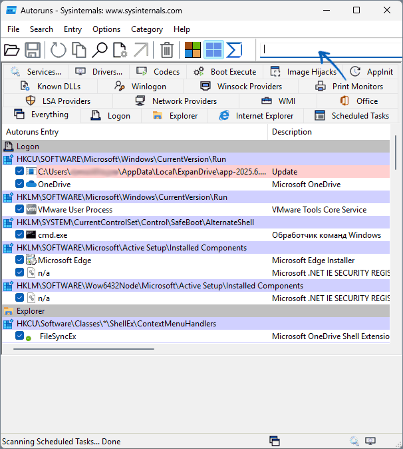
Task: Click the status bar Everything windows icon
Action: pyautogui.click(x=275, y=441)
